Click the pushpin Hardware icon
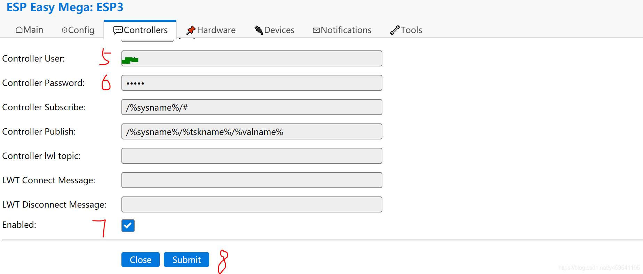This screenshot has width=643, height=274. coord(191,30)
